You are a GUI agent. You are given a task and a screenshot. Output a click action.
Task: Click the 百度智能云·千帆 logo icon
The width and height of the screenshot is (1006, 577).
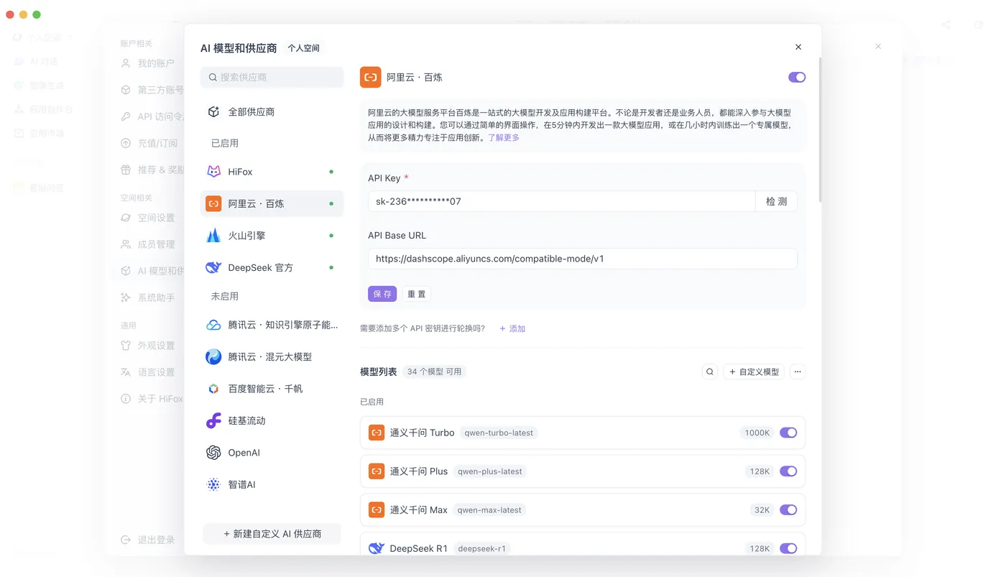click(213, 389)
